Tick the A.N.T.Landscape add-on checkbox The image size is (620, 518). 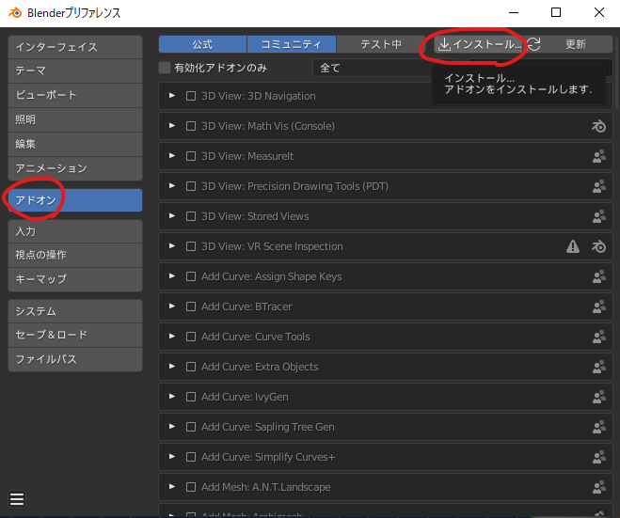pos(191,487)
